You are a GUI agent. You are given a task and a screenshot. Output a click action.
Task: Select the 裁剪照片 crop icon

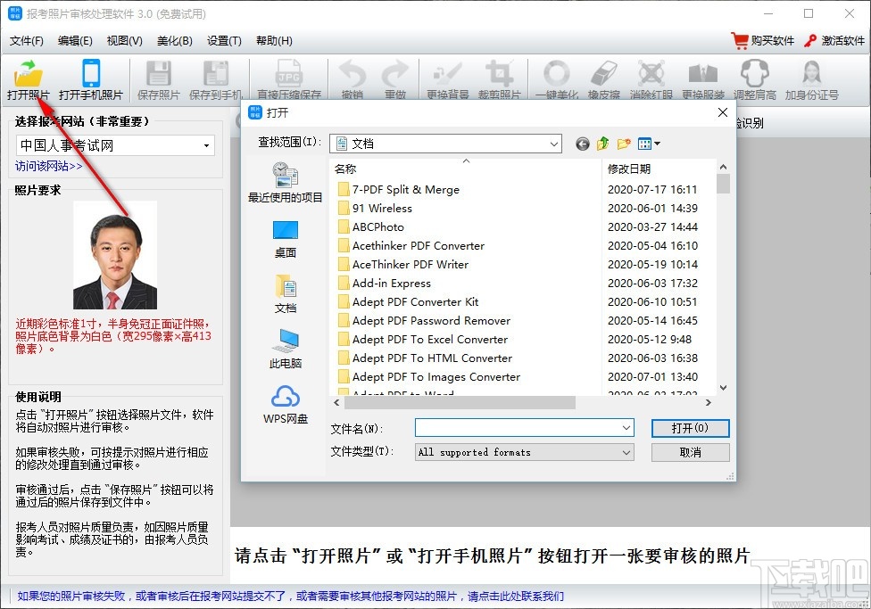[x=499, y=73]
